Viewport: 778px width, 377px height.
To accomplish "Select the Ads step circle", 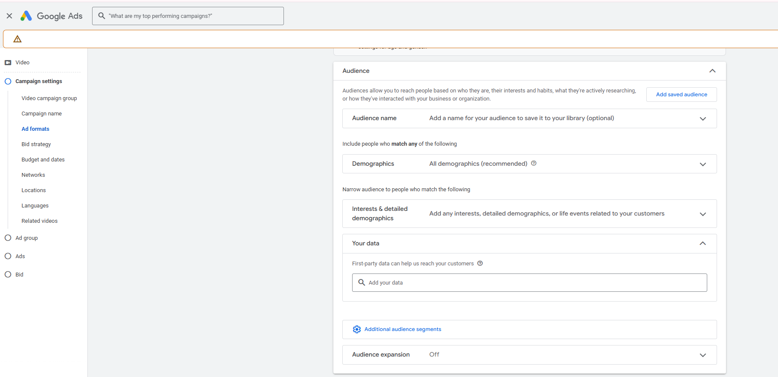I will (8, 256).
